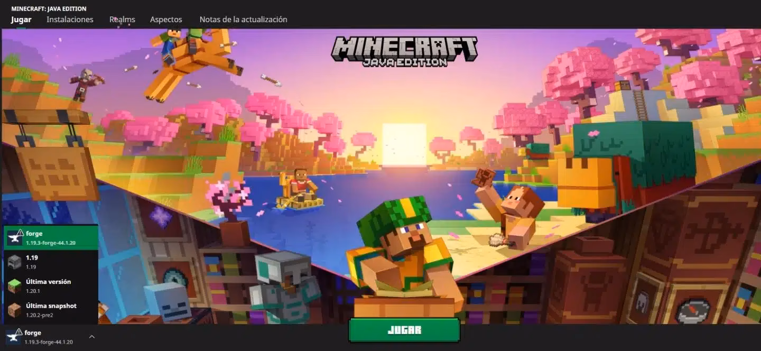Go to the Aspectos tab

tap(166, 20)
